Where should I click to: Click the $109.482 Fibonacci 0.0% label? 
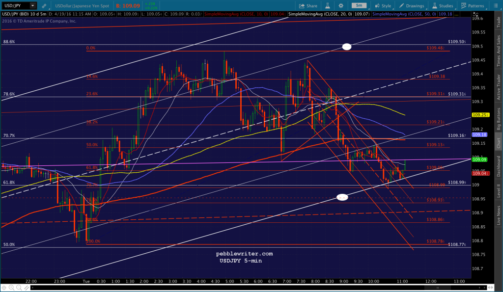tap(435, 48)
